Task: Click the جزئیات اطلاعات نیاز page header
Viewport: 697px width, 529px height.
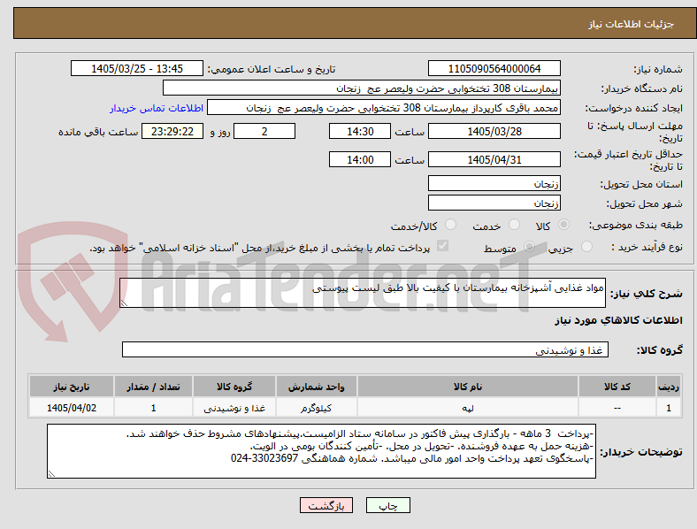Action: [x=632, y=24]
